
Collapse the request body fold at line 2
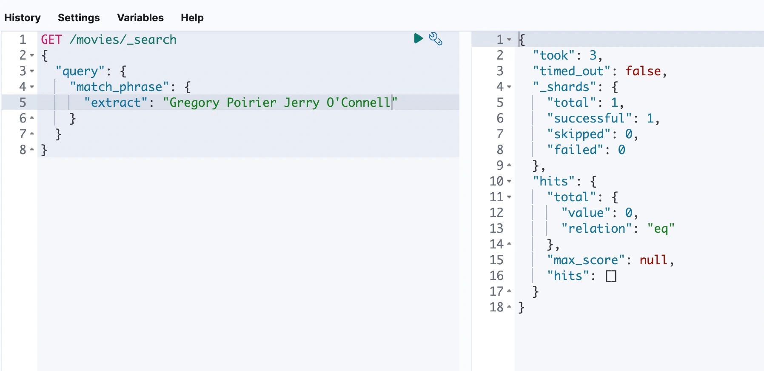coord(32,55)
